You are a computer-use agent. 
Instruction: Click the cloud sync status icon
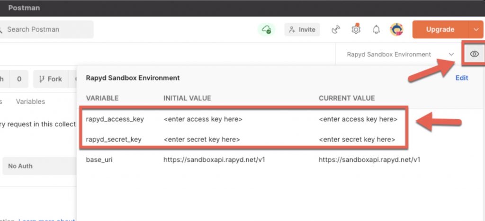click(x=267, y=29)
